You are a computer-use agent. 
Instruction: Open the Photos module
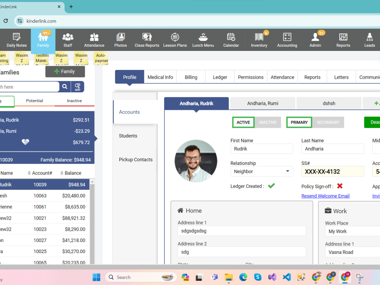click(120, 40)
